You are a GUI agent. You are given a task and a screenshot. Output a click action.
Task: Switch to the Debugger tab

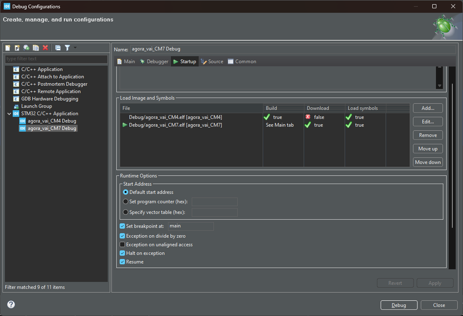[154, 61]
